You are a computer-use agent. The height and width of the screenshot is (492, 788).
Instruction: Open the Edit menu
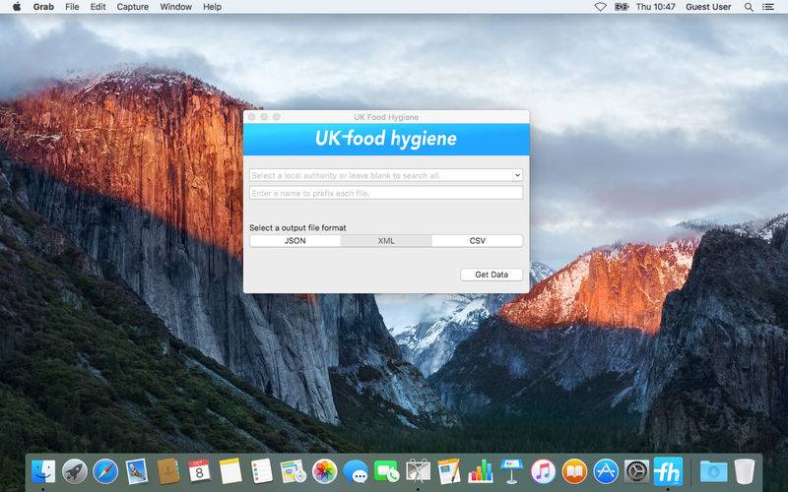(98, 7)
